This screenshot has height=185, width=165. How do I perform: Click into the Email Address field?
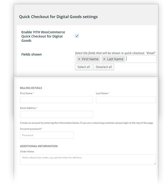(x=56, y=114)
